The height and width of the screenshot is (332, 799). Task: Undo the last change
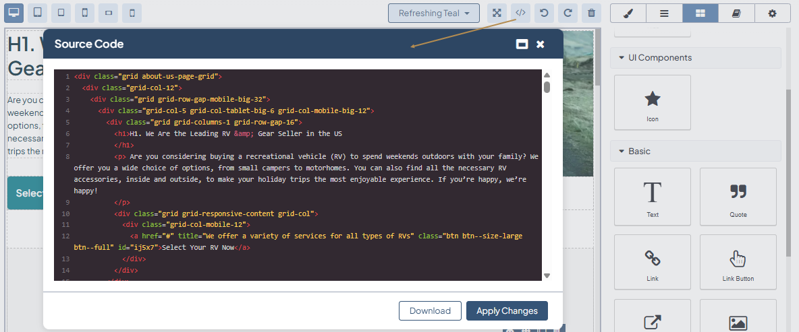click(544, 13)
